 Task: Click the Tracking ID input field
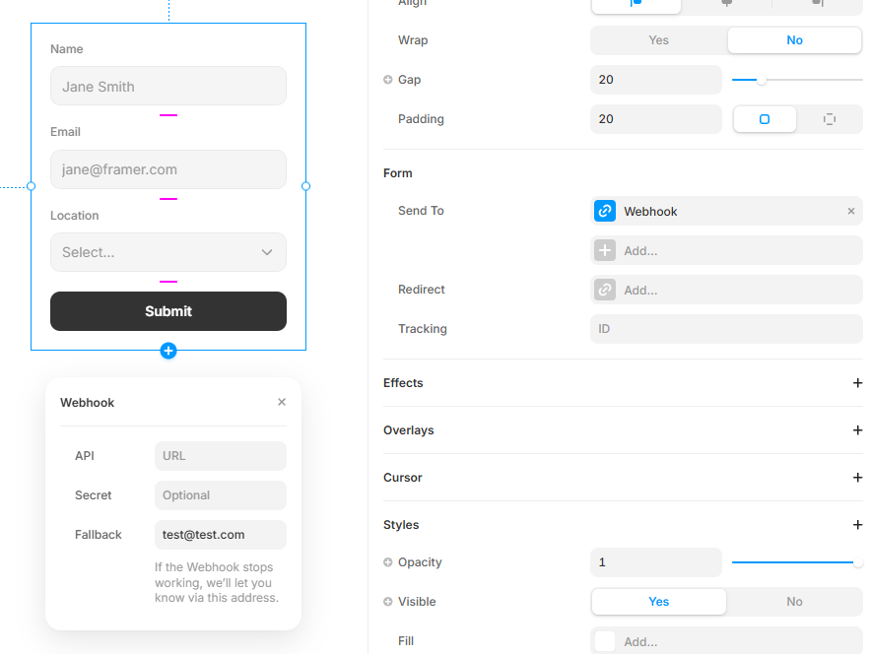[x=726, y=329]
